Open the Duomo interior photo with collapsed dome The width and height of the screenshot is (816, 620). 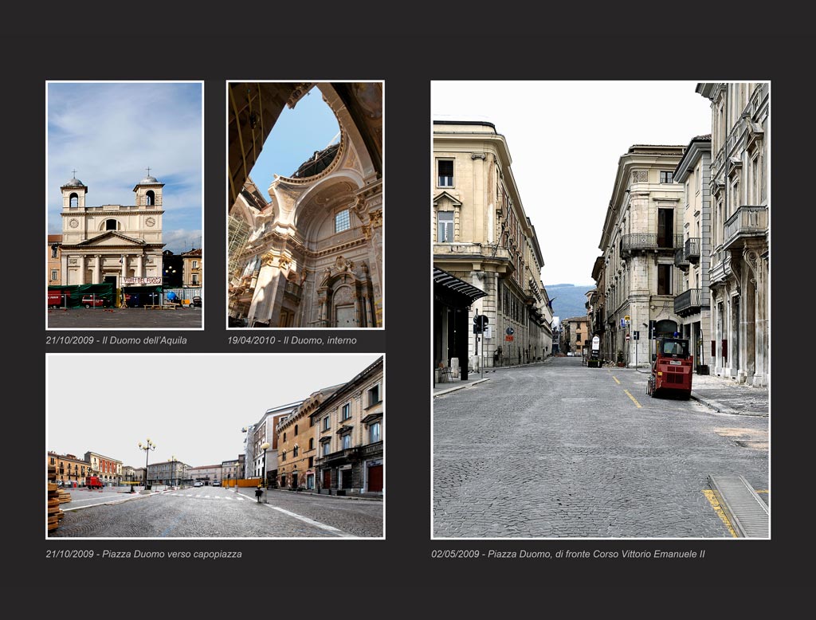(x=305, y=205)
